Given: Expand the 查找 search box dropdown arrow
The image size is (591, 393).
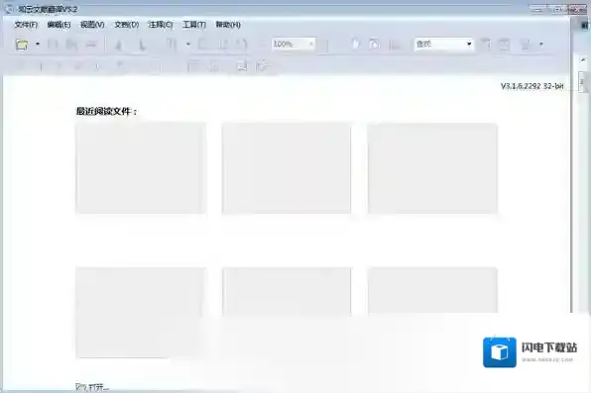Looking at the screenshot, I should pos(469,44).
